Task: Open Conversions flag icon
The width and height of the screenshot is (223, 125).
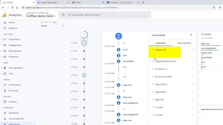Action: coord(5,85)
